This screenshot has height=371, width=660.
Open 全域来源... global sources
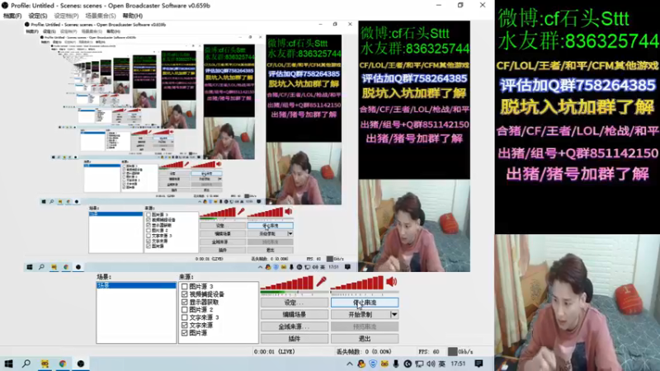pyautogui.click(x=295, y=326)
